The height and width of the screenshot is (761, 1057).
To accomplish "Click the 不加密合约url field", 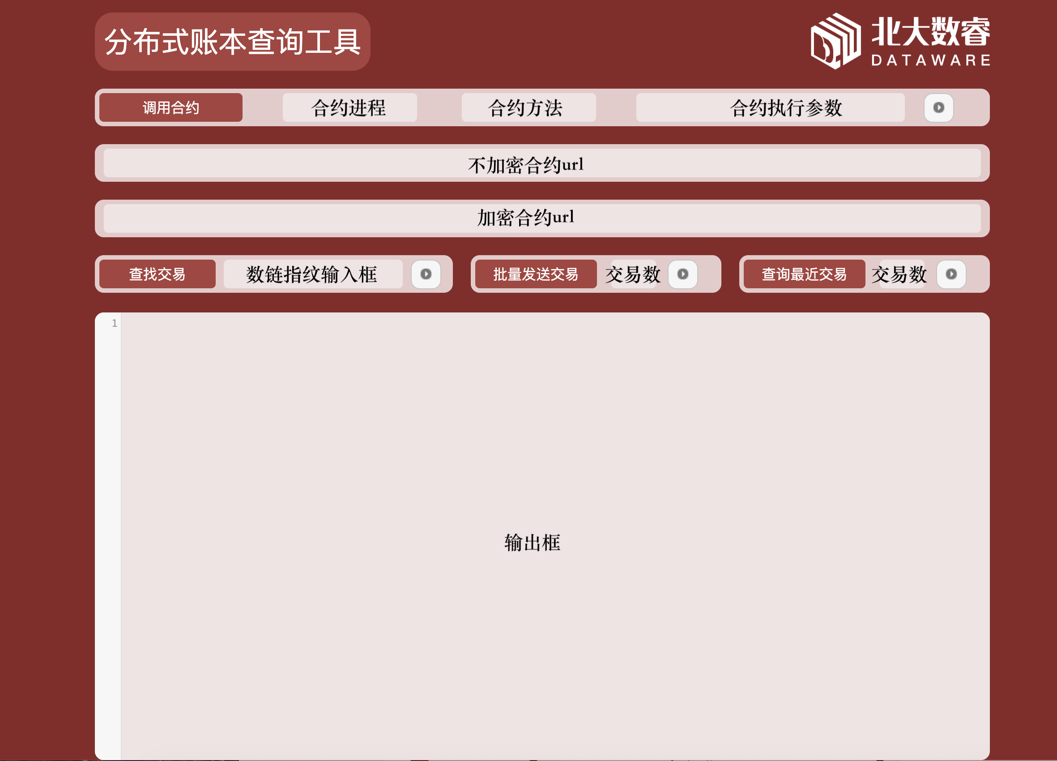I will [x=541, y=163].
